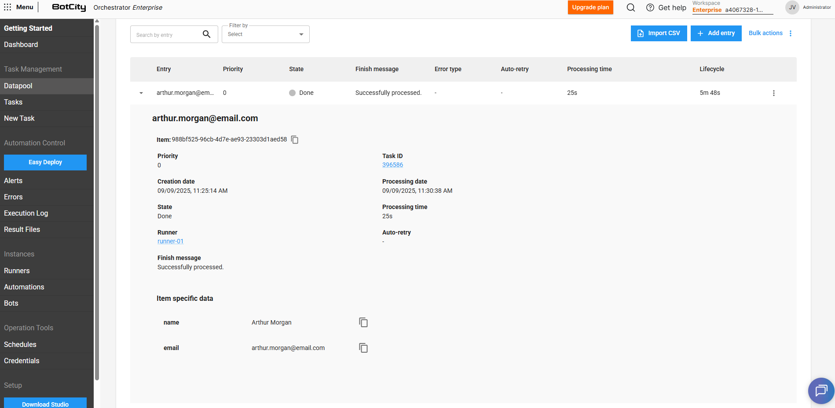Copy the email value in item data
This screenshot has height=408, width=835.
(x=363, y=348)
